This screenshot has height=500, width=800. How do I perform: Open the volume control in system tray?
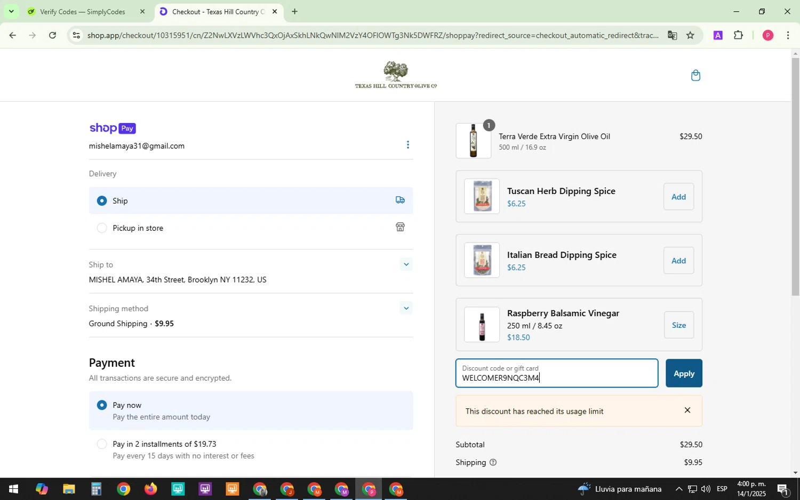point(706,489)
